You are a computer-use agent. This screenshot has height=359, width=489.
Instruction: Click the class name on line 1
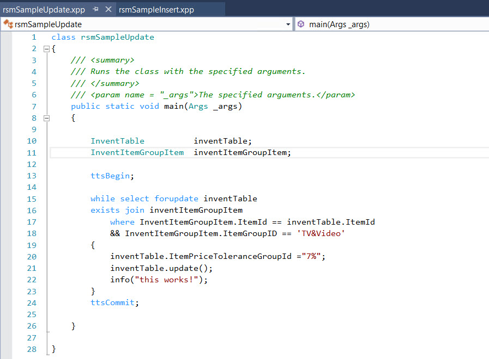[117, 38]
